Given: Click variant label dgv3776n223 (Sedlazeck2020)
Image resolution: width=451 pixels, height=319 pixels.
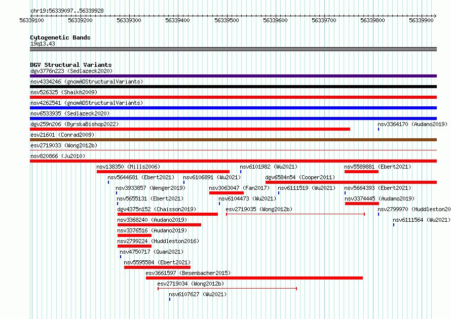Looking at the screenshot, I should [71, 71].
